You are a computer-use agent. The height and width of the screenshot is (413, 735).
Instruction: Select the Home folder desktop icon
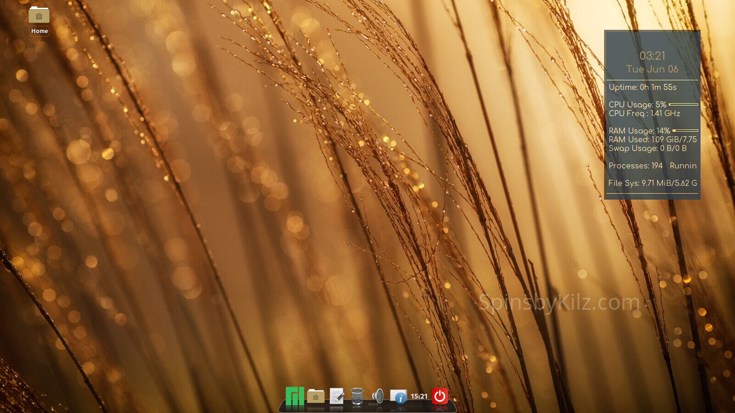pyautogui.click(x=39, y=16)
